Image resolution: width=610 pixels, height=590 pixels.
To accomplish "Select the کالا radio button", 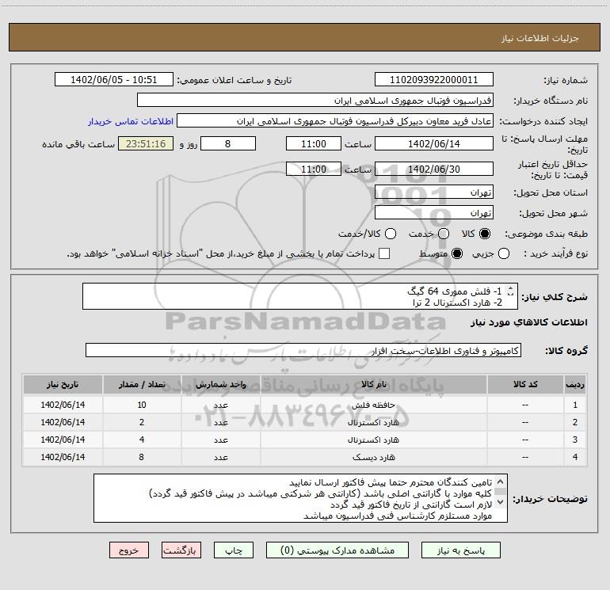I will [485, 234].
